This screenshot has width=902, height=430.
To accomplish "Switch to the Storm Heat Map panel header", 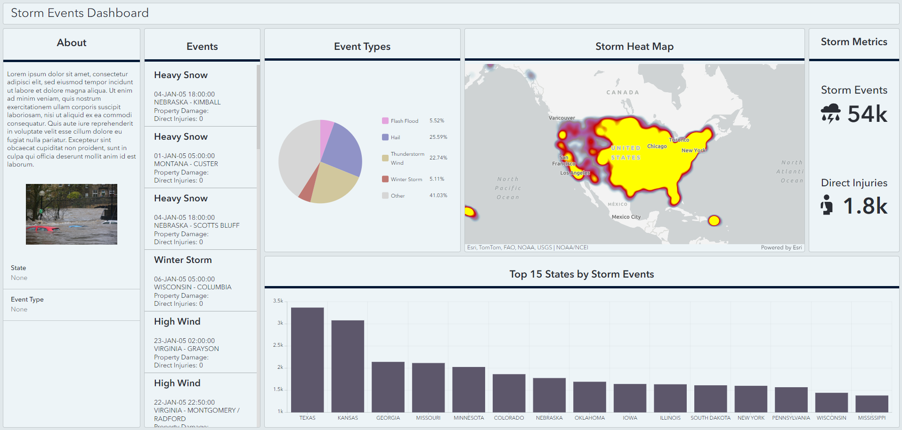I will pos(634,46).
